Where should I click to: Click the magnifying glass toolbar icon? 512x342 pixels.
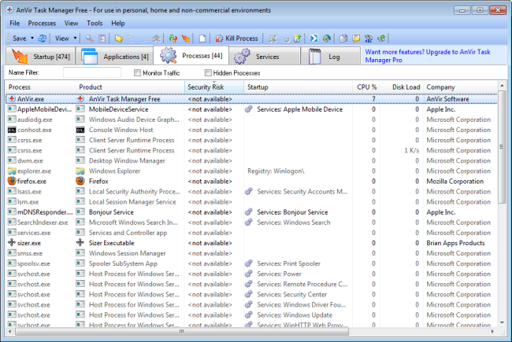coord(89,39)
